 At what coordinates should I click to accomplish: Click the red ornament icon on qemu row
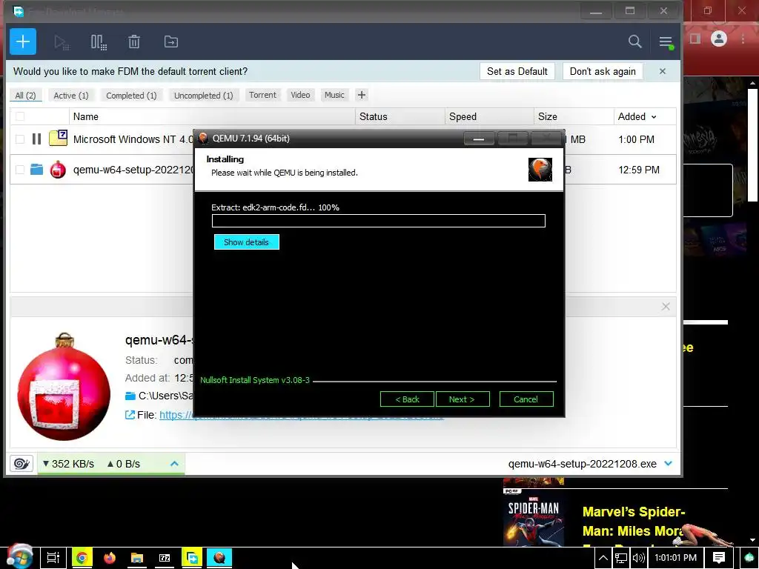tap(58, 170)
